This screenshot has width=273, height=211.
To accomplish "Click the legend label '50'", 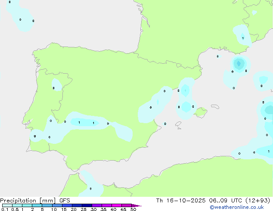I will 133,209.
